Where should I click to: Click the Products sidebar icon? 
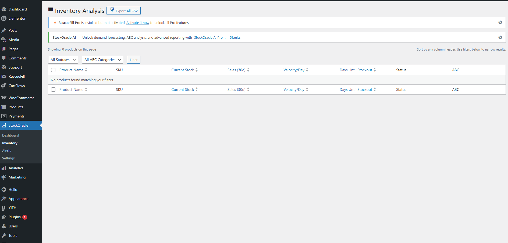click(x=4, y=107)
